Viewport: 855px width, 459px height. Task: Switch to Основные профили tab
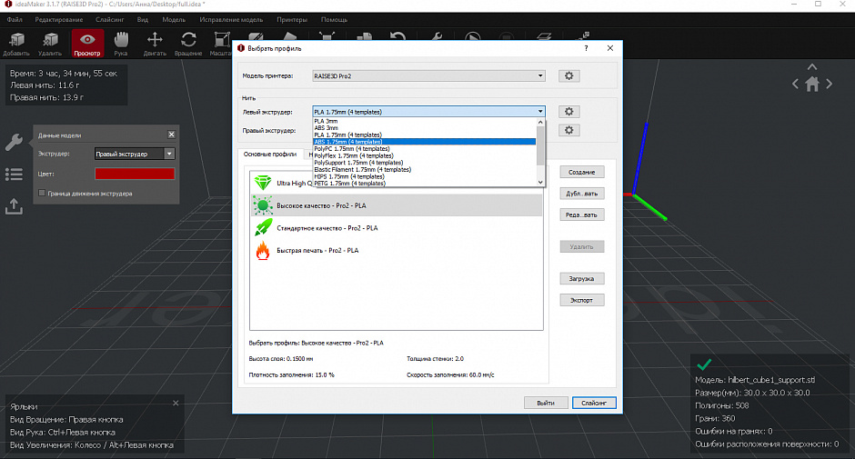[270, 155]
